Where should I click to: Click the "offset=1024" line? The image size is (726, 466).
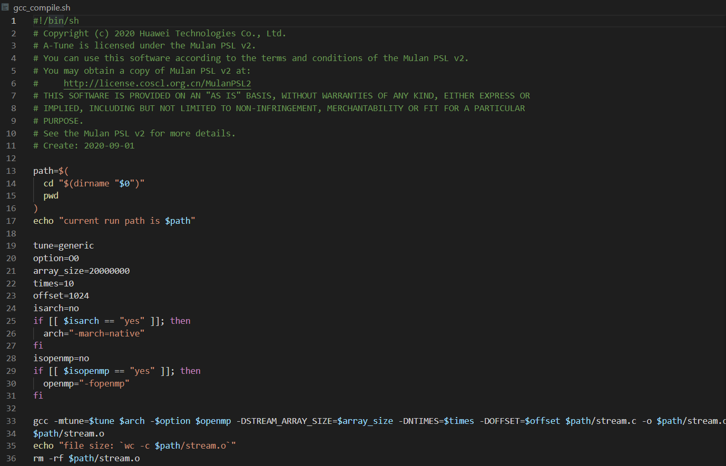(x=61, y=296)
